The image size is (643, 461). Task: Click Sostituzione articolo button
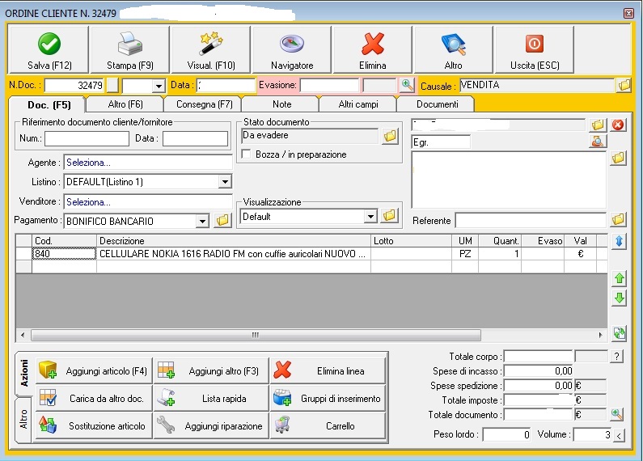(x=95, y=425)
